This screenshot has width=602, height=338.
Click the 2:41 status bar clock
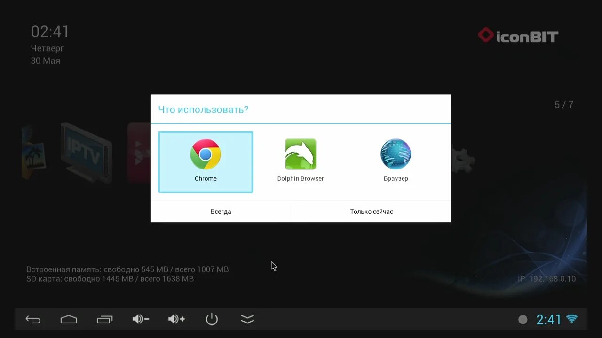[549, 320]
